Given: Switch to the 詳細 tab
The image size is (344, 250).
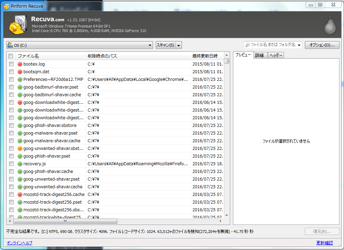Looking at the screenshot, I should [261, 55].
